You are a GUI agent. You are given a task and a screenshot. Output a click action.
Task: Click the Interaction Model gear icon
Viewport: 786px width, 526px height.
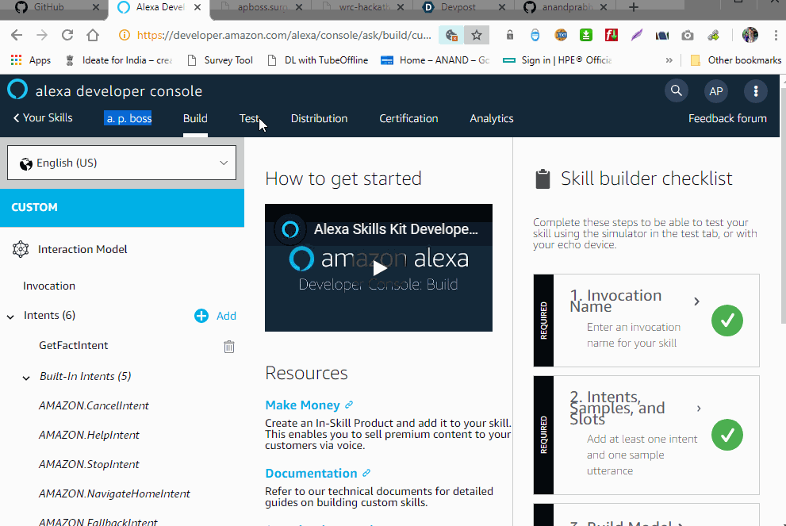tap(21, 249)
